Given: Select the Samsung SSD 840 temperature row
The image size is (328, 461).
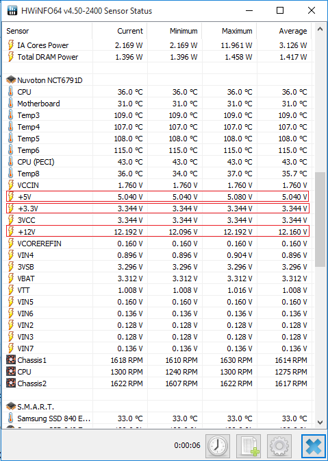Looking at the screenshot, I should [158, 418].
